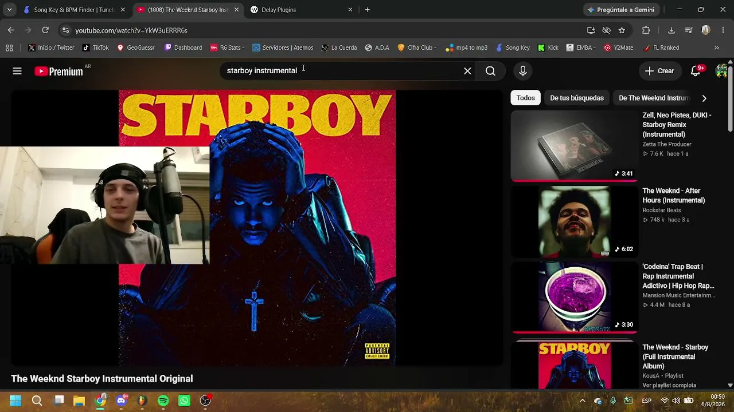Close the Delay Plugins tab

tap(350, 10)
